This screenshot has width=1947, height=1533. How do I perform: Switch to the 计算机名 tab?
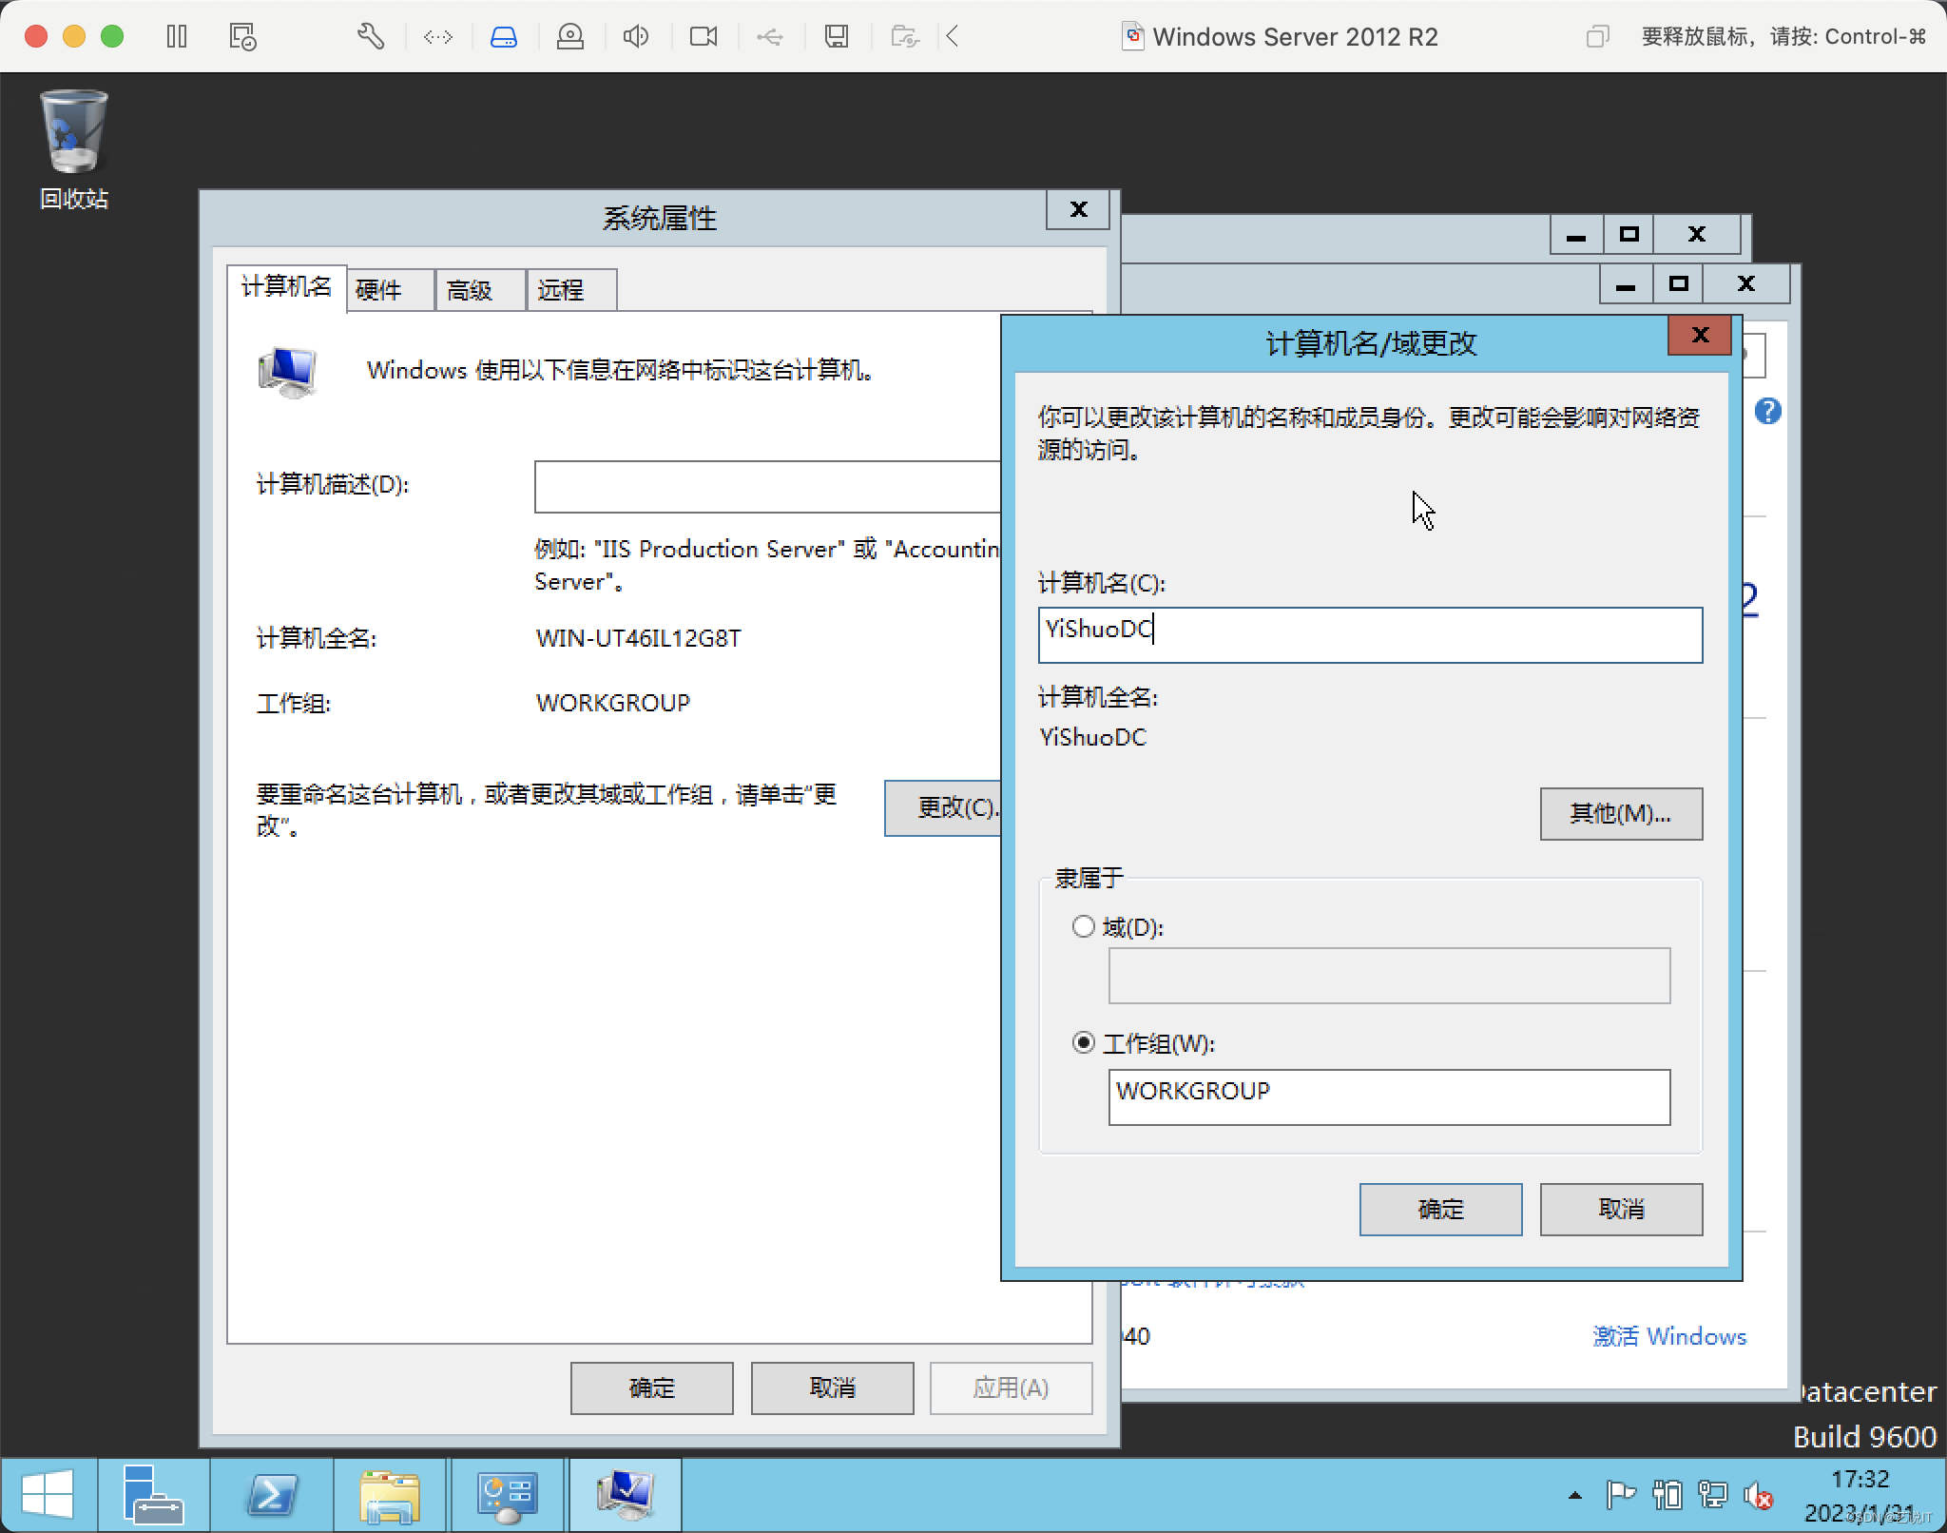coord(286,287)
